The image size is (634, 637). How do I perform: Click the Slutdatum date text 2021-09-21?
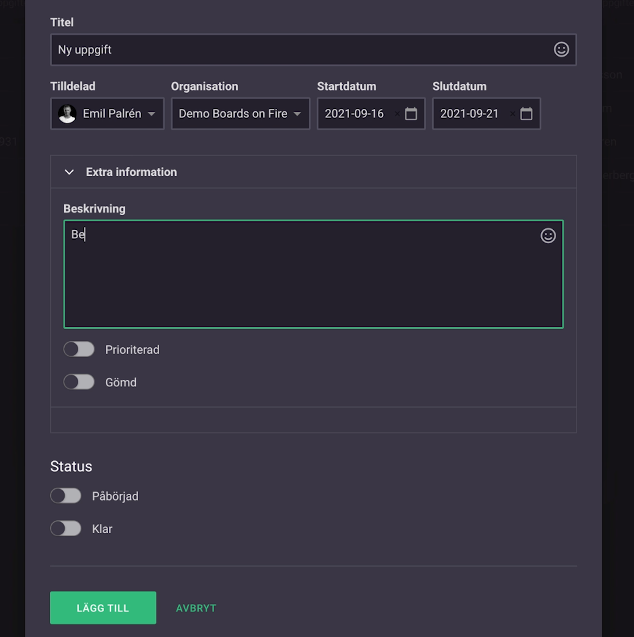[470, 114]
